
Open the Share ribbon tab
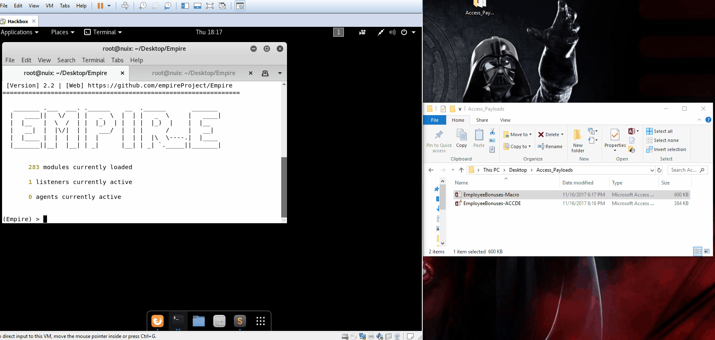click(x=482, y=120)
